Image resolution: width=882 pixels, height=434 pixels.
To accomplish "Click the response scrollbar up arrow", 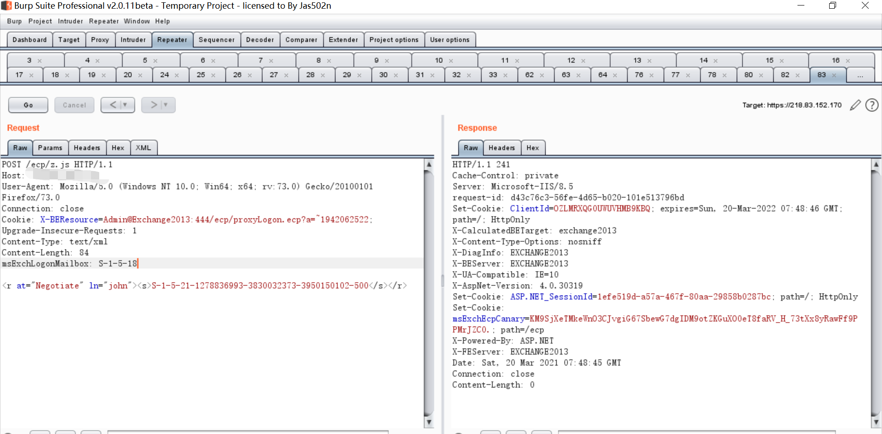I will pyautogui.click(x=876, y=164).
